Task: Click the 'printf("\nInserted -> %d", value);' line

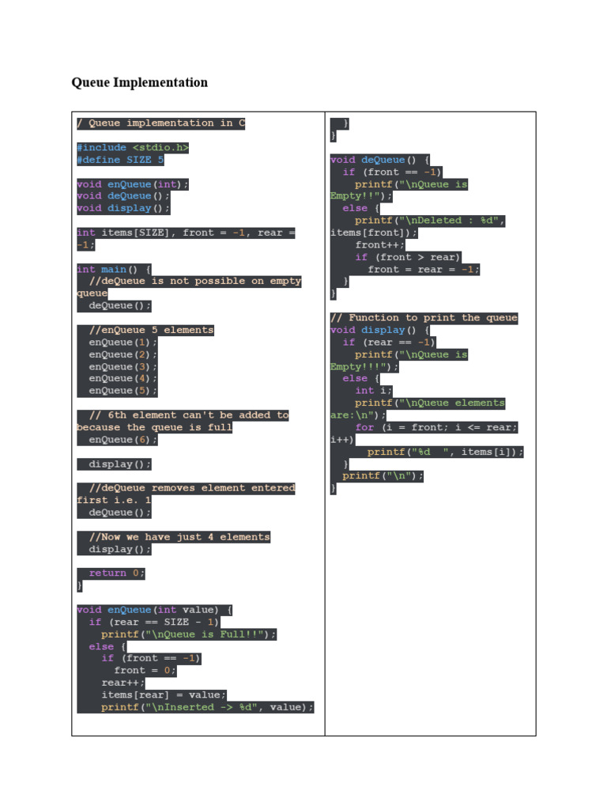Action: tap(208, 708)
